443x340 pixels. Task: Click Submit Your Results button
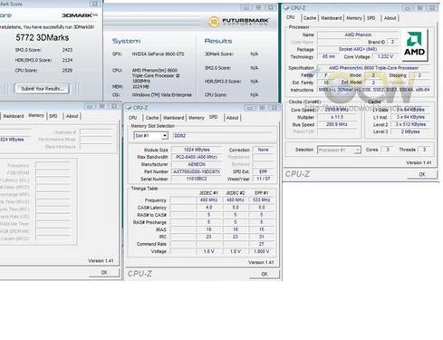(42, 89)
